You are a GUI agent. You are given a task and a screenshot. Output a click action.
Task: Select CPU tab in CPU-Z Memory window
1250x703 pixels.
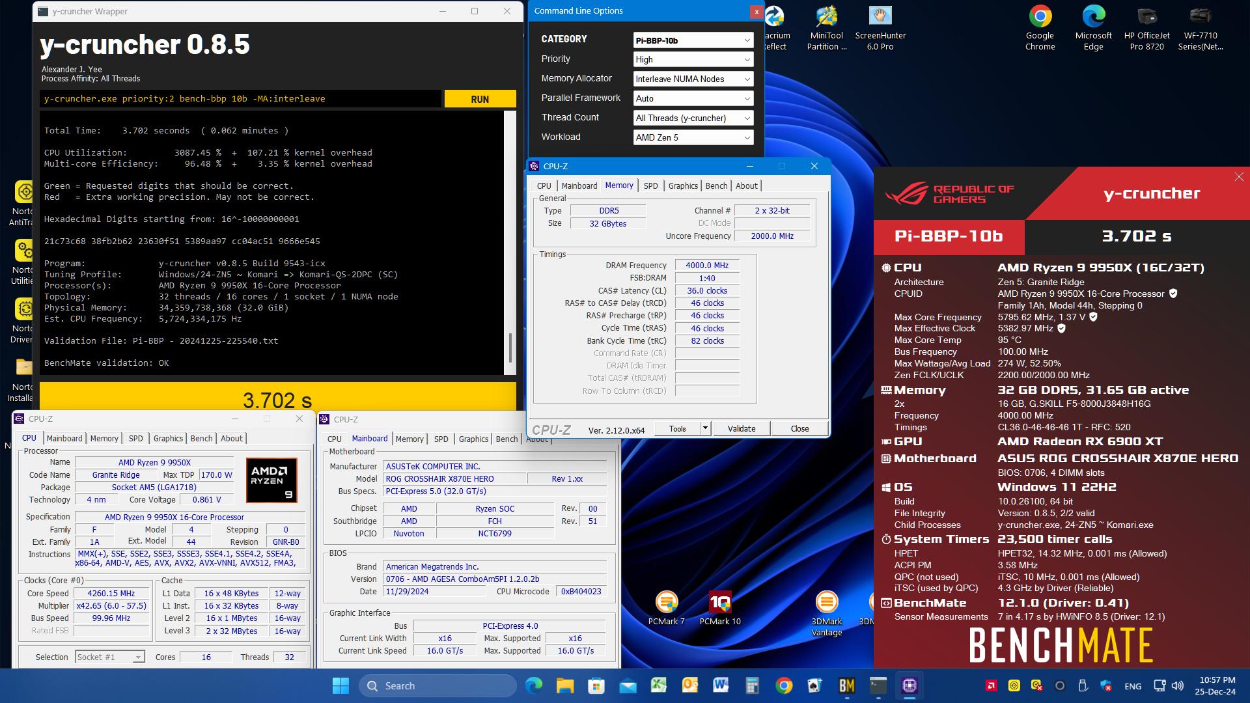pos(544,186)
